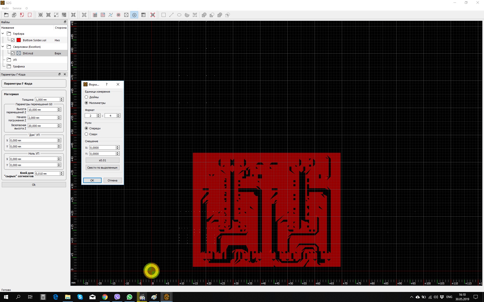Click the red Bottom Solder color swatch

[x=19, y=40]
